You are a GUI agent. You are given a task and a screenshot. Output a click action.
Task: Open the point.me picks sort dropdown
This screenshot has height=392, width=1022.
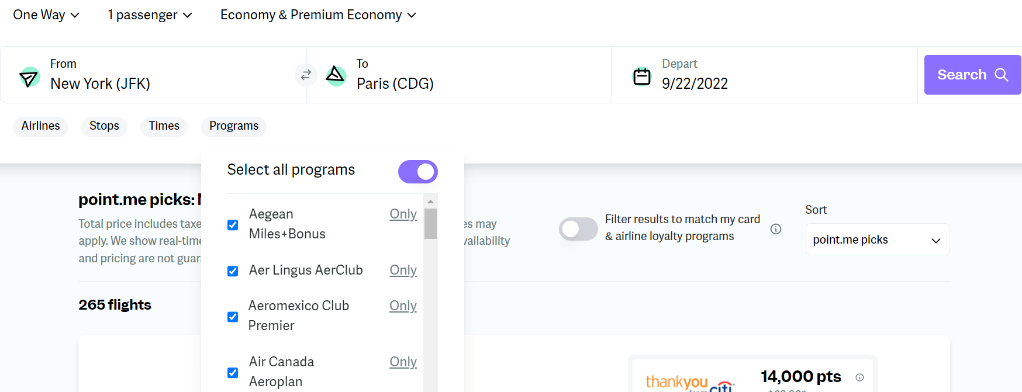tap(877, 239)
